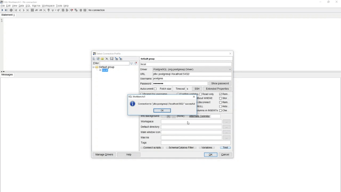
Task: Click the Previous statement arrow toolbar icon
Action: [x=20, y=10]
